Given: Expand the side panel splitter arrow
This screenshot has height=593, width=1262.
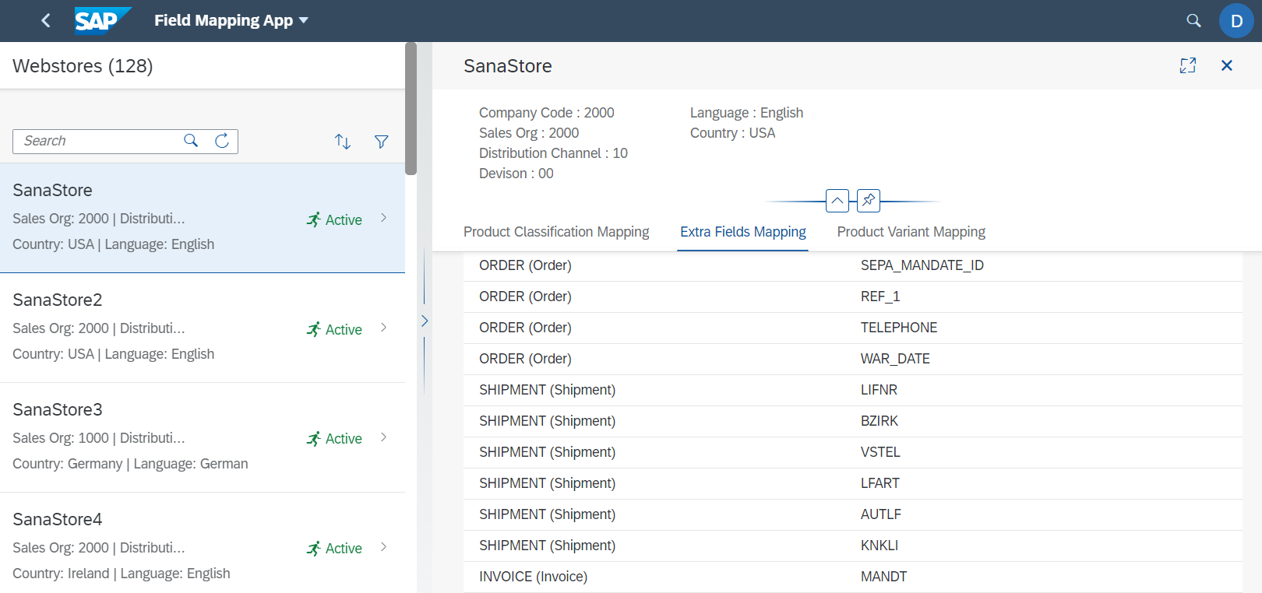Looking at the screenshot, I should pyautogui.click(x=425, y=321).
